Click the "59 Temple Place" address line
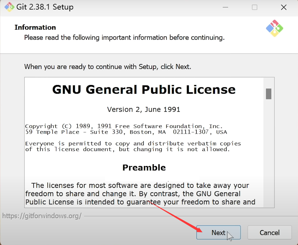298x245 pixels. pos(126,132)
